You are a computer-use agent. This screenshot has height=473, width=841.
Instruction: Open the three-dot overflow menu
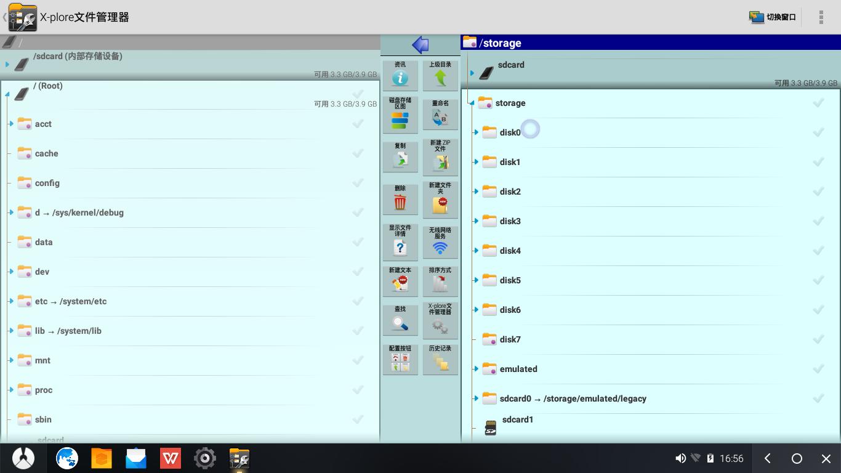tap(821, 17)
